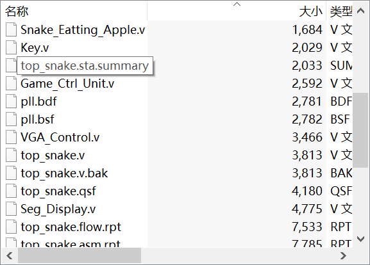This screenshot has height=265, width=370.
Task: Select the top_snake.v.bak file name
Action: pyautogui.click(x=64, y=173)
